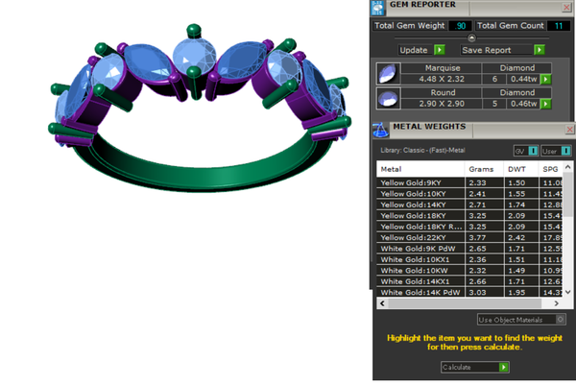The image size is (576, 386).
Task: Toggle the User switch
Action: click(565, 151)
